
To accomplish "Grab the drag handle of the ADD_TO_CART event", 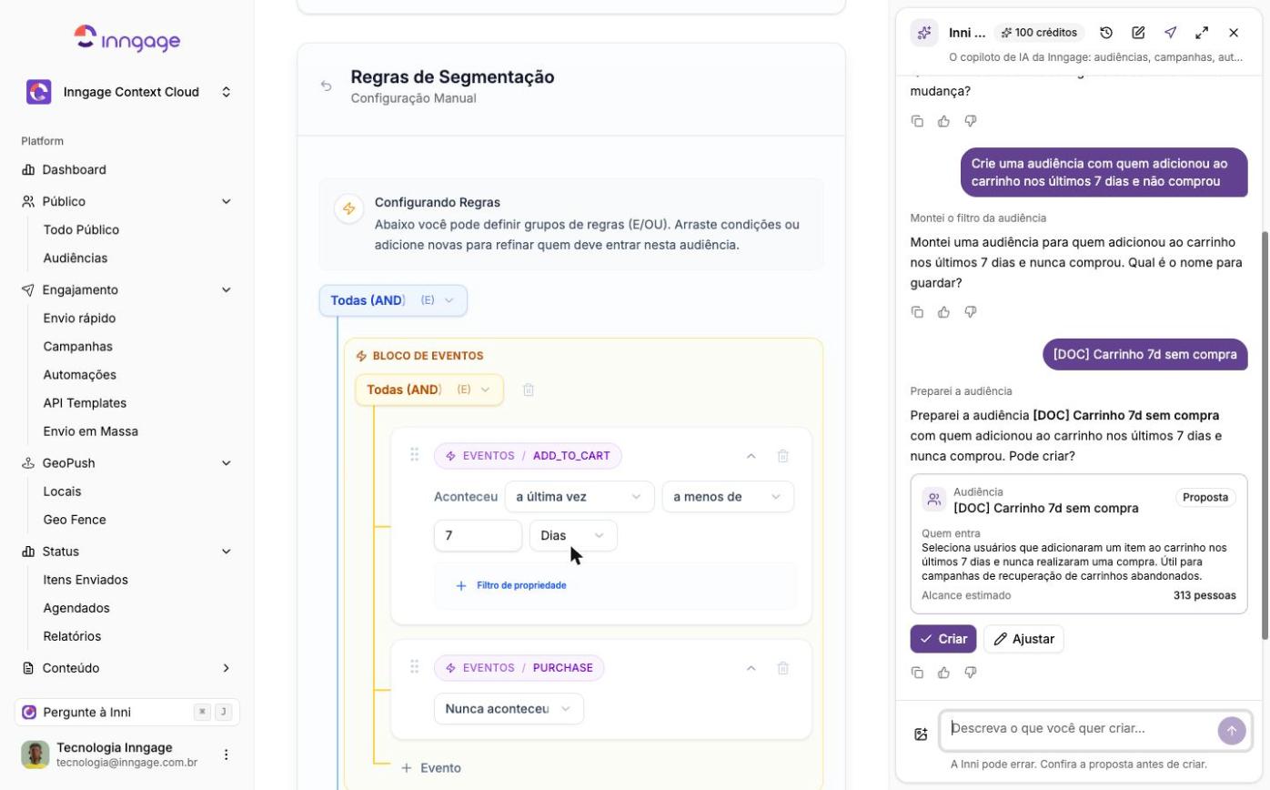I will click(x=414, y=455).
